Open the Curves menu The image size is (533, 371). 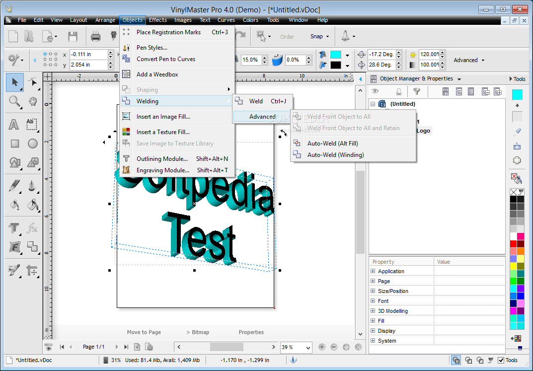pyautogui.click(x=226, y=20)
